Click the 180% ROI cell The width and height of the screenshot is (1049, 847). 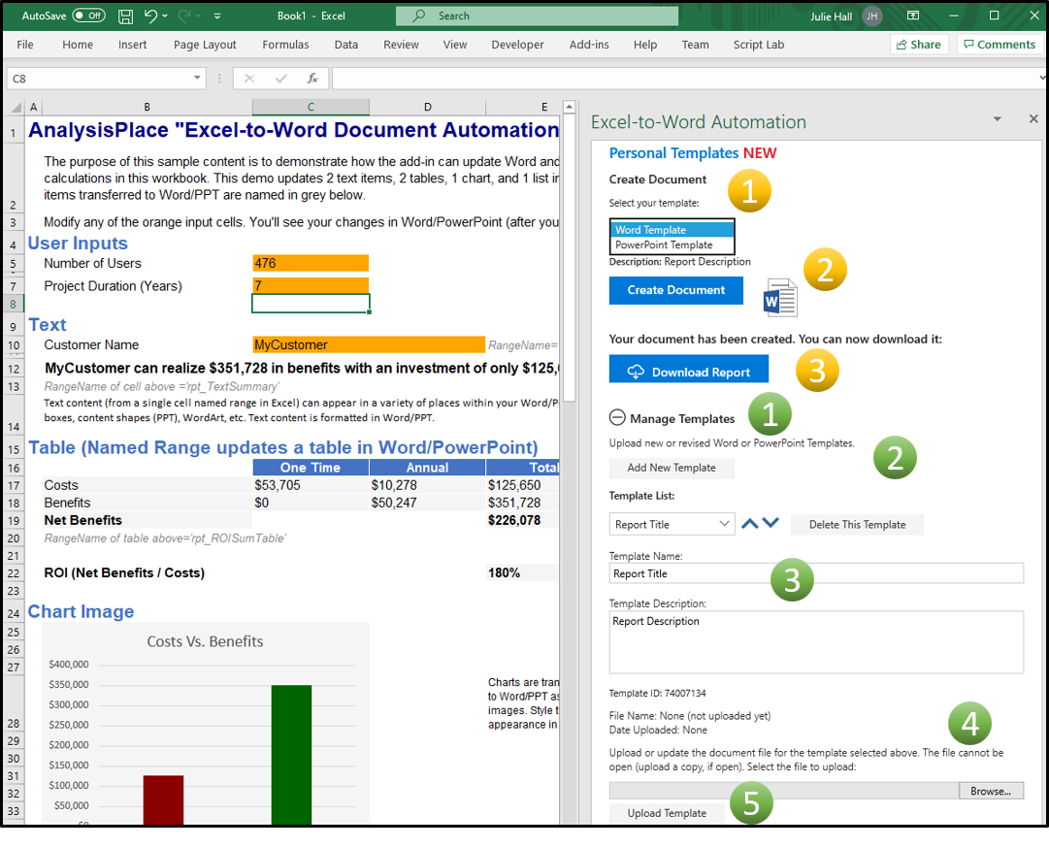click(x=522, y=572)
